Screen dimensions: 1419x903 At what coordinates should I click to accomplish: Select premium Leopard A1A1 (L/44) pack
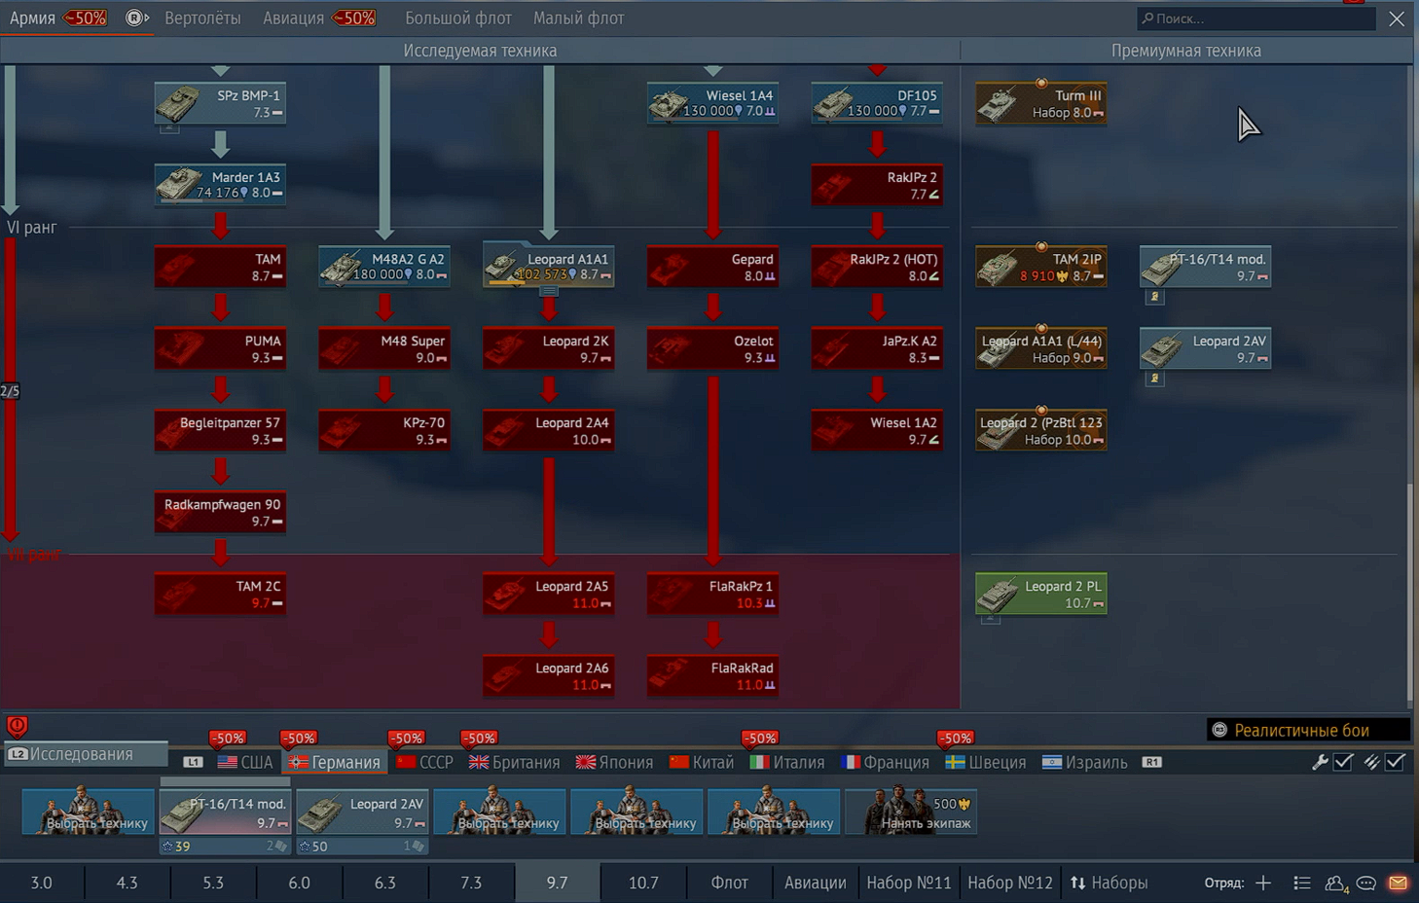[x=1041, y=348]
